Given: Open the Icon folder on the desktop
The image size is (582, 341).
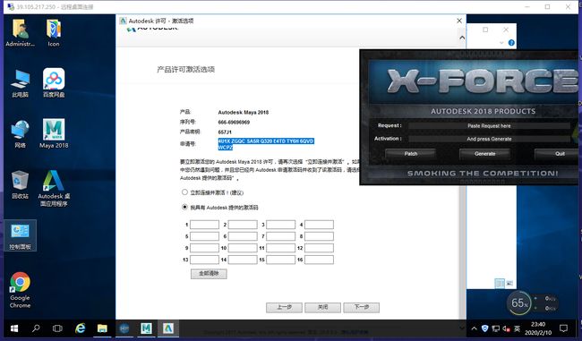Looking at the screenshot, I should (54, 33).
